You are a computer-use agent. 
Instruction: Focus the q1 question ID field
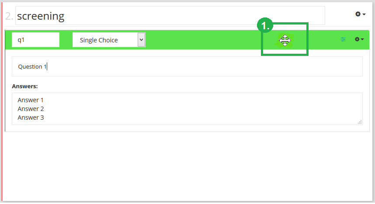pos(35,40)
